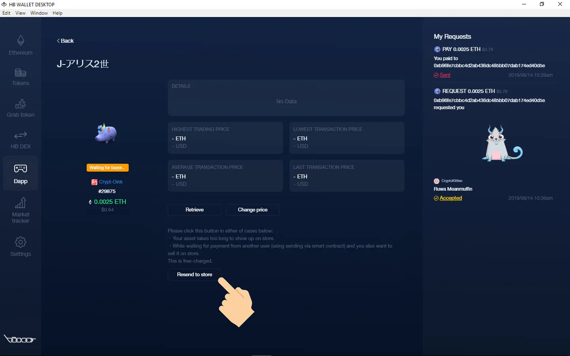Click the Change price button
The image size is (570, 356).
253,210
